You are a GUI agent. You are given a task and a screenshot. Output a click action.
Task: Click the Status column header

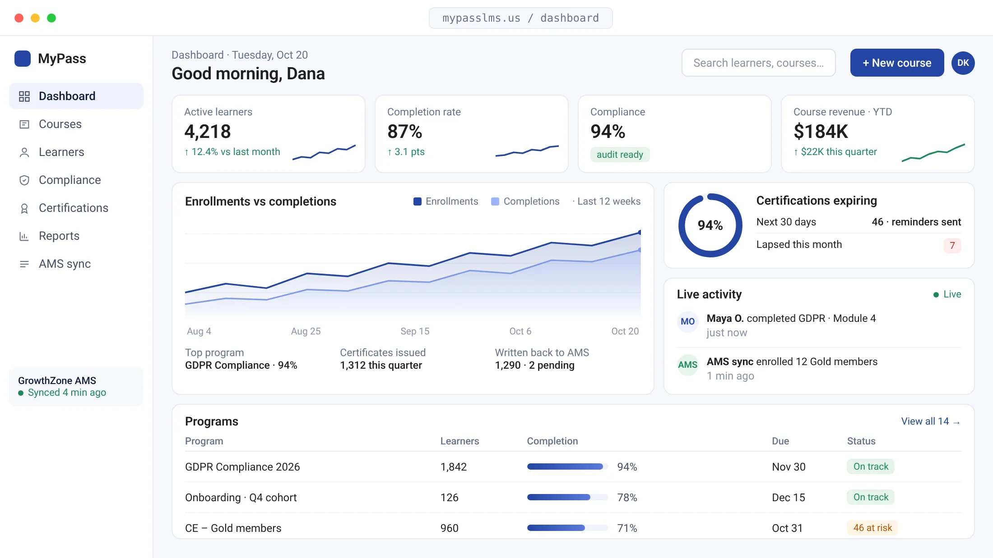pos(861,441)
